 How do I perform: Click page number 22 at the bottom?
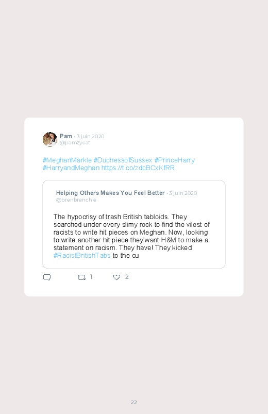point(134,402)
